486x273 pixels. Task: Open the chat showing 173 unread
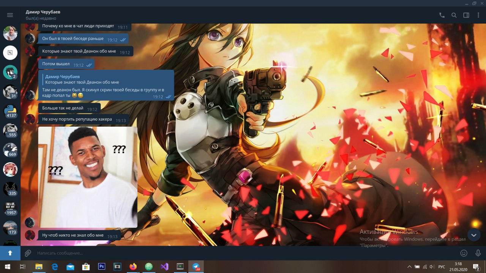pos(10,227)
